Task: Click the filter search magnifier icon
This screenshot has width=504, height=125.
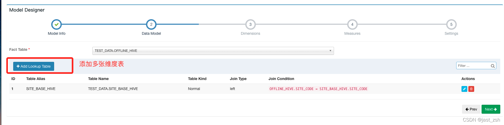Action: tap(493, 66)
